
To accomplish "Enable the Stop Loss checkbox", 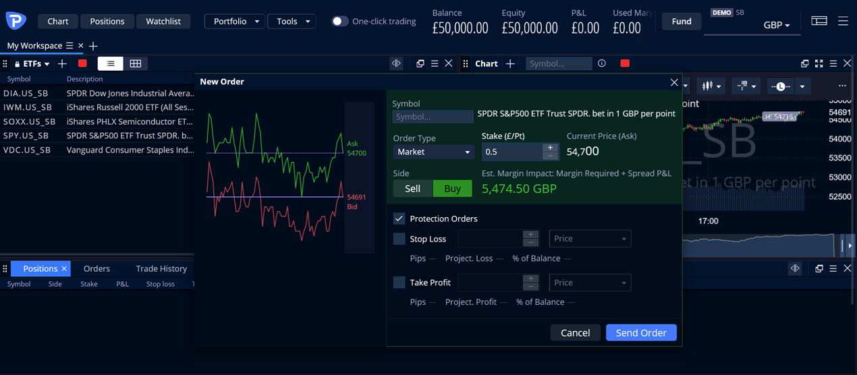I will coord(399,239).
